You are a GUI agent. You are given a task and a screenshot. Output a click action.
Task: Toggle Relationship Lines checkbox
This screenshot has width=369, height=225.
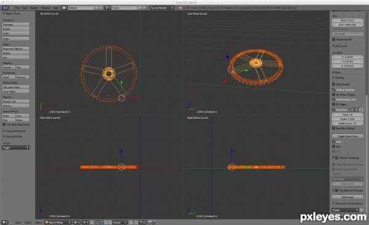click(334, 100)
